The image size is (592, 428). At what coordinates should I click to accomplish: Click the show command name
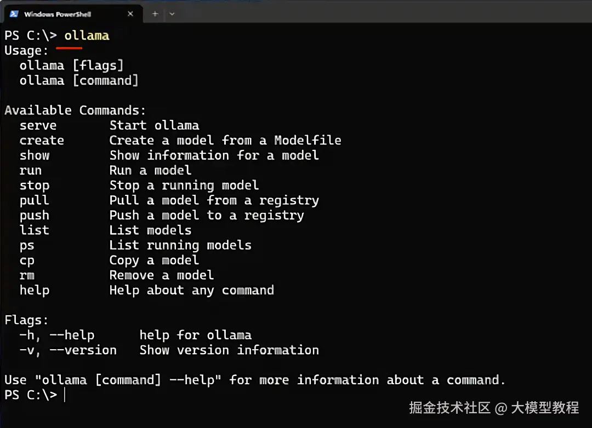click(34, 155)
